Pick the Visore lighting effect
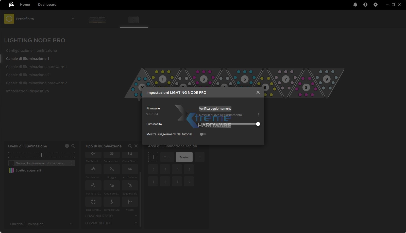This screenshot has width=406, height=233. pos(130,202)
